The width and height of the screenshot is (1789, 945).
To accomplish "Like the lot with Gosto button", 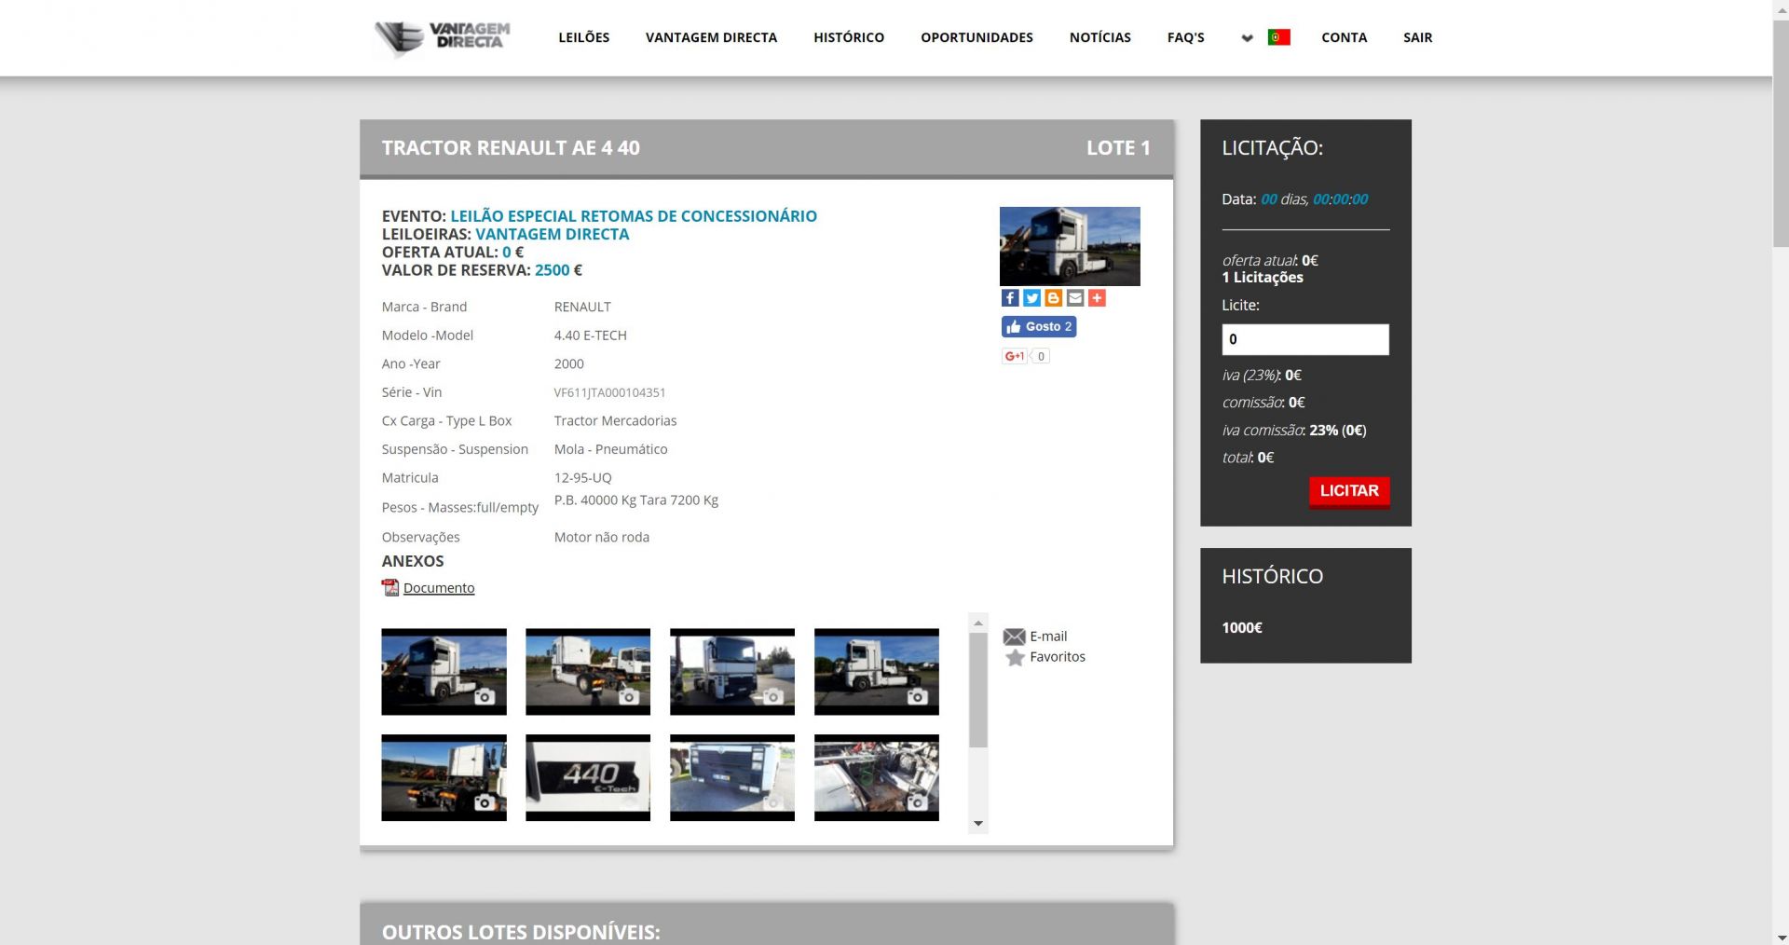I will click(x=1038, y=327).
